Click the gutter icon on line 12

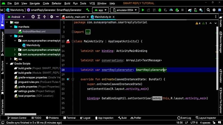tap(68, 41)
